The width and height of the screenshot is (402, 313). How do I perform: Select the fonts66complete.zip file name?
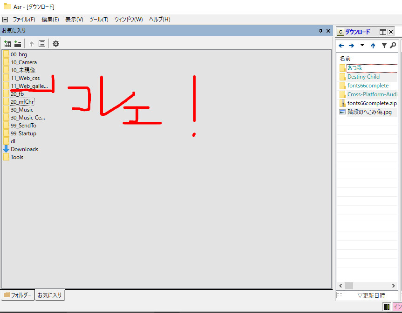point(372,103)
